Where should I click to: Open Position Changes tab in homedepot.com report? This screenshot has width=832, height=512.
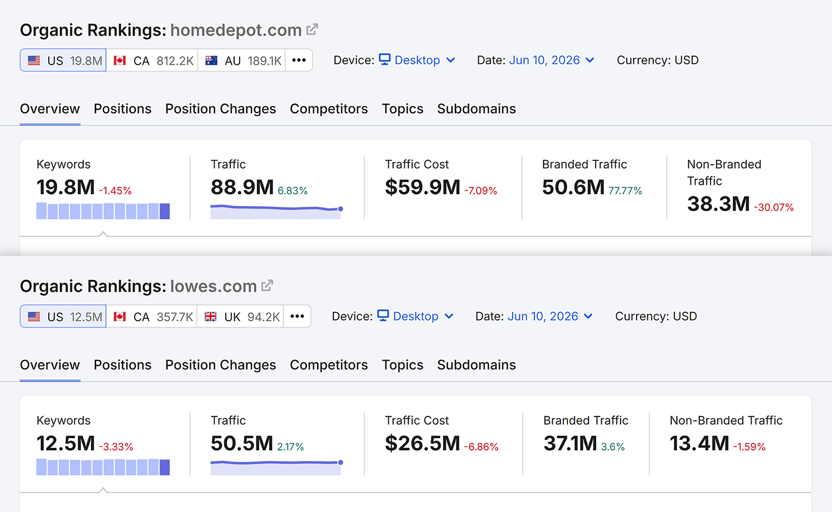pyautogui.click(x=221, y=109)
